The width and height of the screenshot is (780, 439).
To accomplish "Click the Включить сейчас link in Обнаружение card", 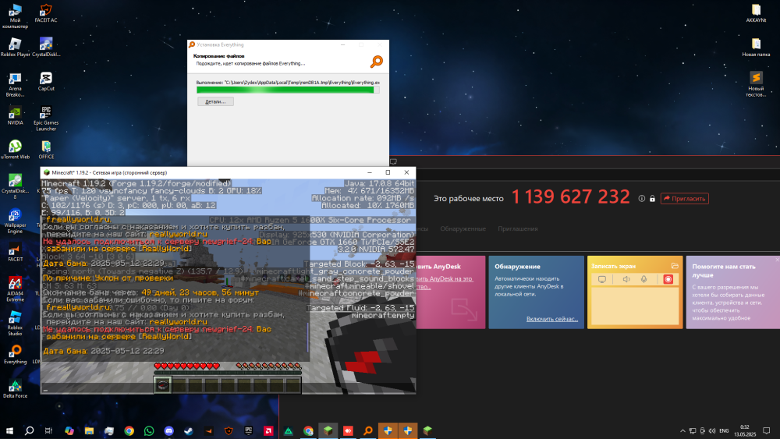I will 552,319.
